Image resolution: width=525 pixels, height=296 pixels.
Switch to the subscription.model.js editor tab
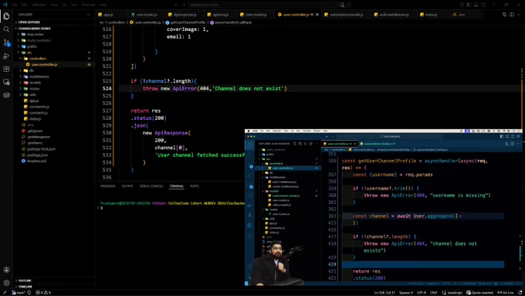346,15
